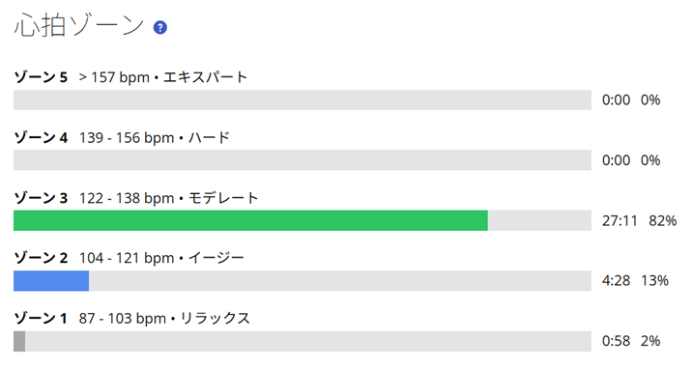Select the ゾーン 5 label
Image resolution: width=692 pixels, height=369 pixels.
(41, 77)
